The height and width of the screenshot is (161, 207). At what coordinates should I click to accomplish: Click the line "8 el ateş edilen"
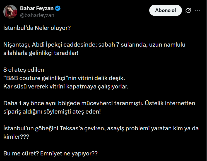tap(24, 69)
